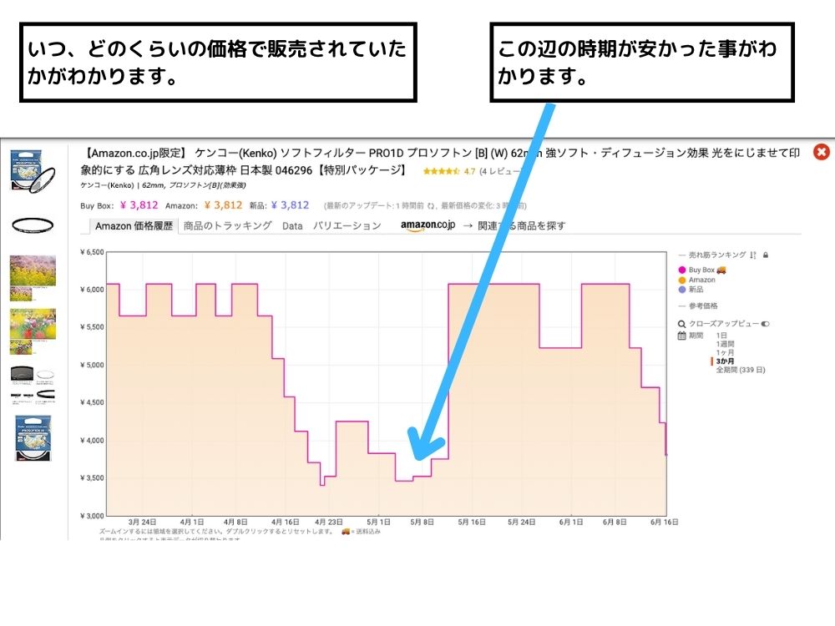This screenshot has height=626, width=835.
Task: Set period to 全期間 (339 日)
Action: point(740,370)
